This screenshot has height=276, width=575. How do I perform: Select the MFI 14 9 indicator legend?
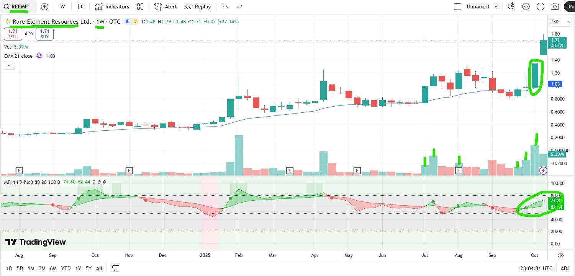[33, 182]
